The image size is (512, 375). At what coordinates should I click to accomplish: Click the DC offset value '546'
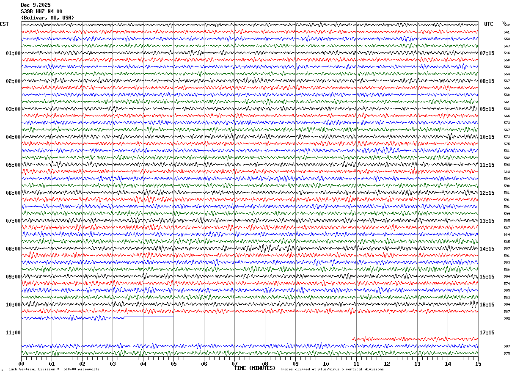pos(506,53)
